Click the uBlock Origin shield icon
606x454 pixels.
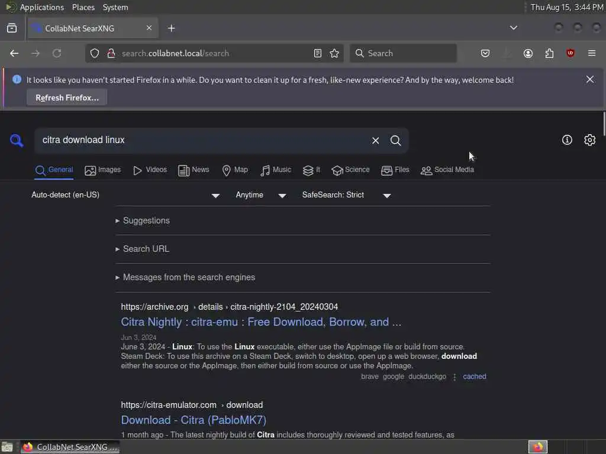(x=570, y=53)
